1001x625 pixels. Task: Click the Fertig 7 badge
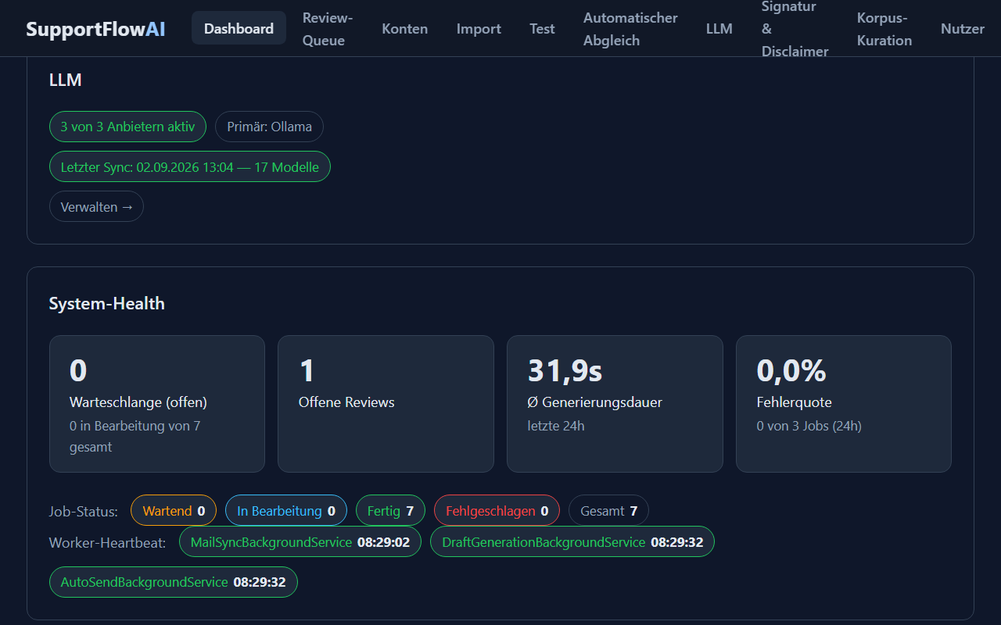tap(390, 511)
